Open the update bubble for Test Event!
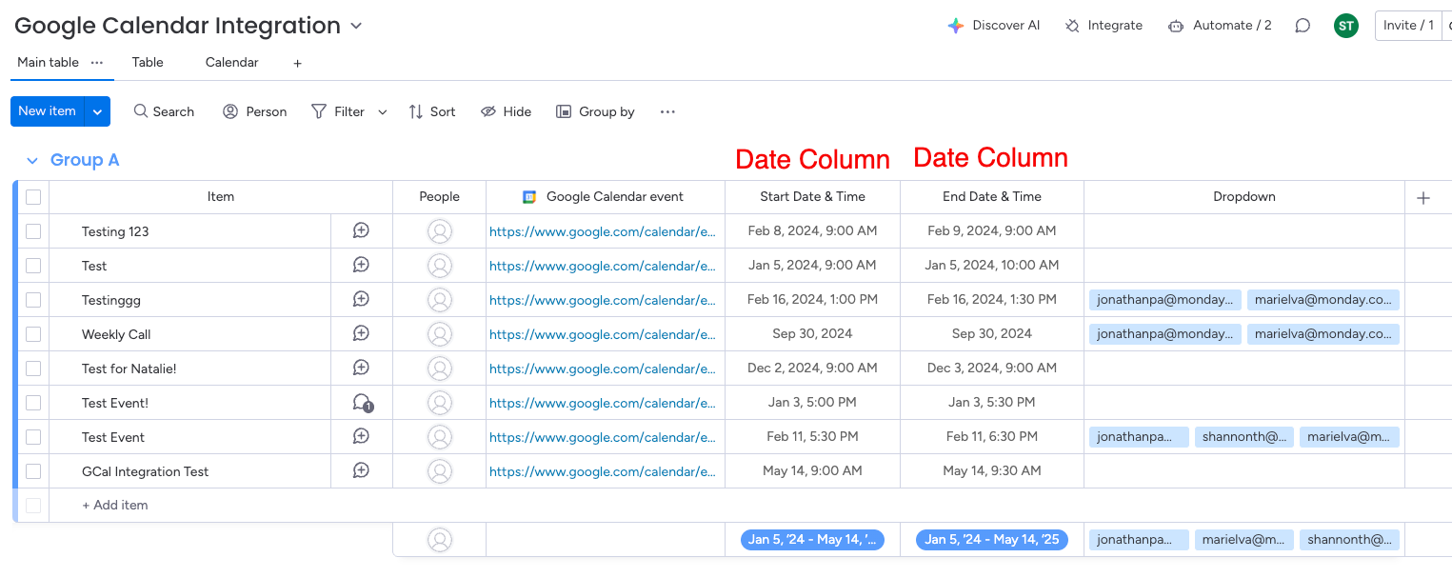This screenshot has height=578, width=1452. [362, 403]
